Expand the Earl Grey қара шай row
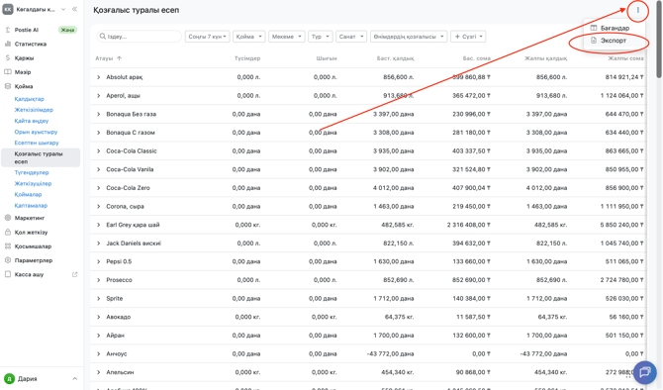The width and height of the screenshot is (663, 390). [x=99, y=225]
